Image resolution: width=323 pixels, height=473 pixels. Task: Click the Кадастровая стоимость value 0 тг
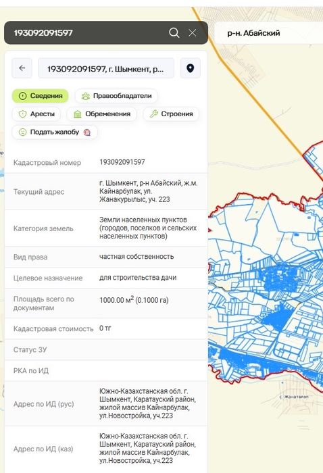(x=105, y=328)
